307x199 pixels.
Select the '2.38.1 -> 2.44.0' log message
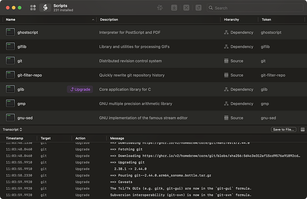[131, 169]
